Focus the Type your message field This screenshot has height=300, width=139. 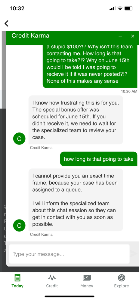coord(69,254)
